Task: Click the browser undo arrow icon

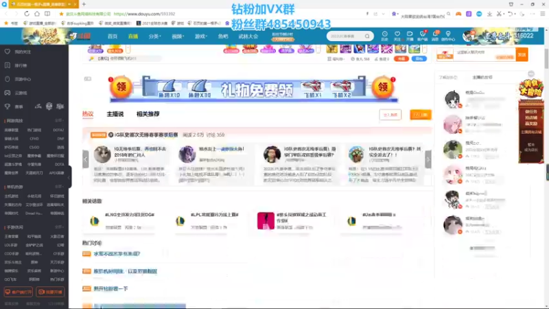Action: (x=510, y=14)
